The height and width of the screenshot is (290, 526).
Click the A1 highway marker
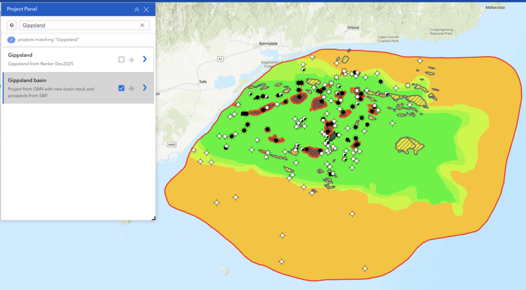click(220, 59)
